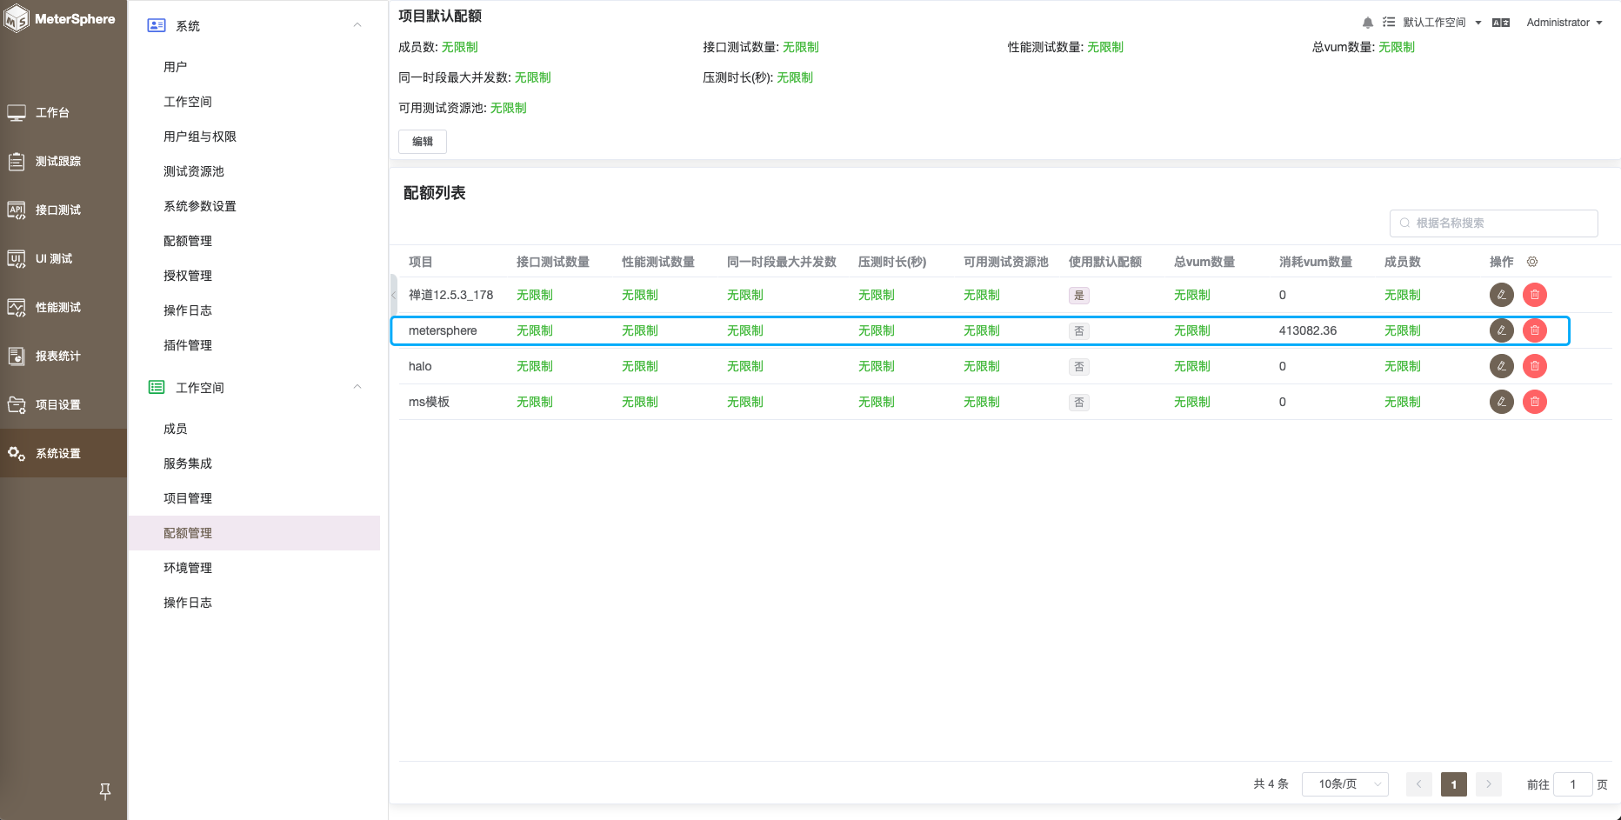
Task: Click the 是 default quota tag
Action: (1079, 296)
